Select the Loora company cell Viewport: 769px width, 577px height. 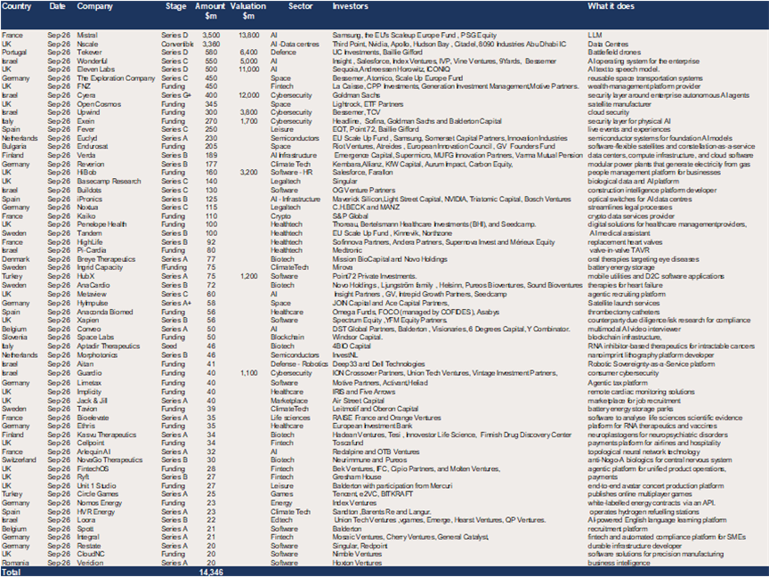[86, 520]
